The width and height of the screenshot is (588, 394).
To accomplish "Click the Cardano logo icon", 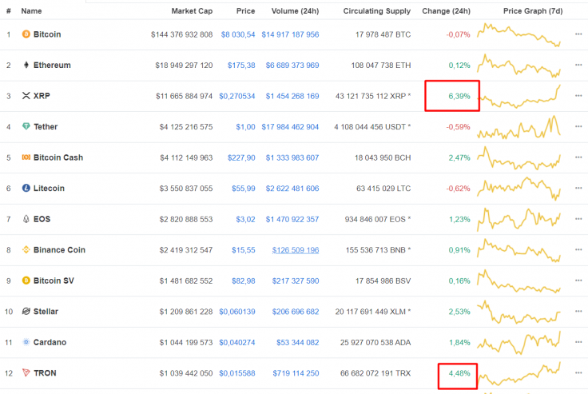I will point(26,342).
